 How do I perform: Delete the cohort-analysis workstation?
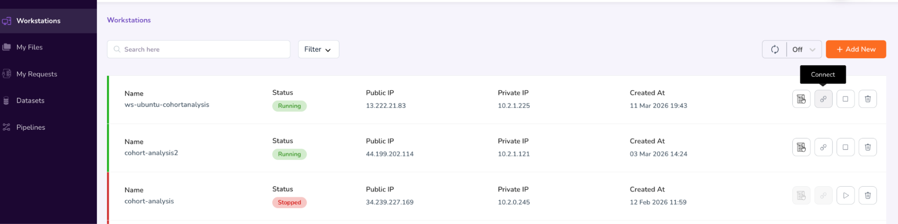tap(867, 195)
